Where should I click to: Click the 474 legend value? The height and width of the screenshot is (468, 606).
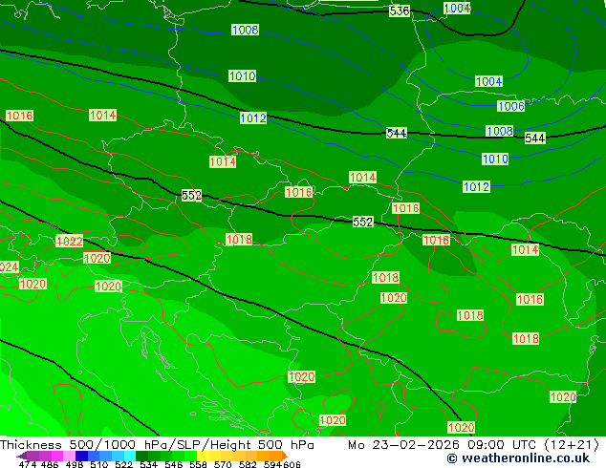[x=28, y=464]
